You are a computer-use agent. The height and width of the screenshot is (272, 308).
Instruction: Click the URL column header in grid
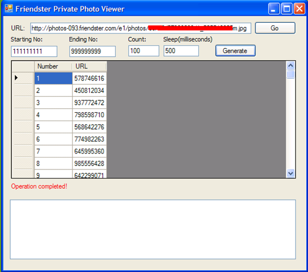[x=89, y=66]
